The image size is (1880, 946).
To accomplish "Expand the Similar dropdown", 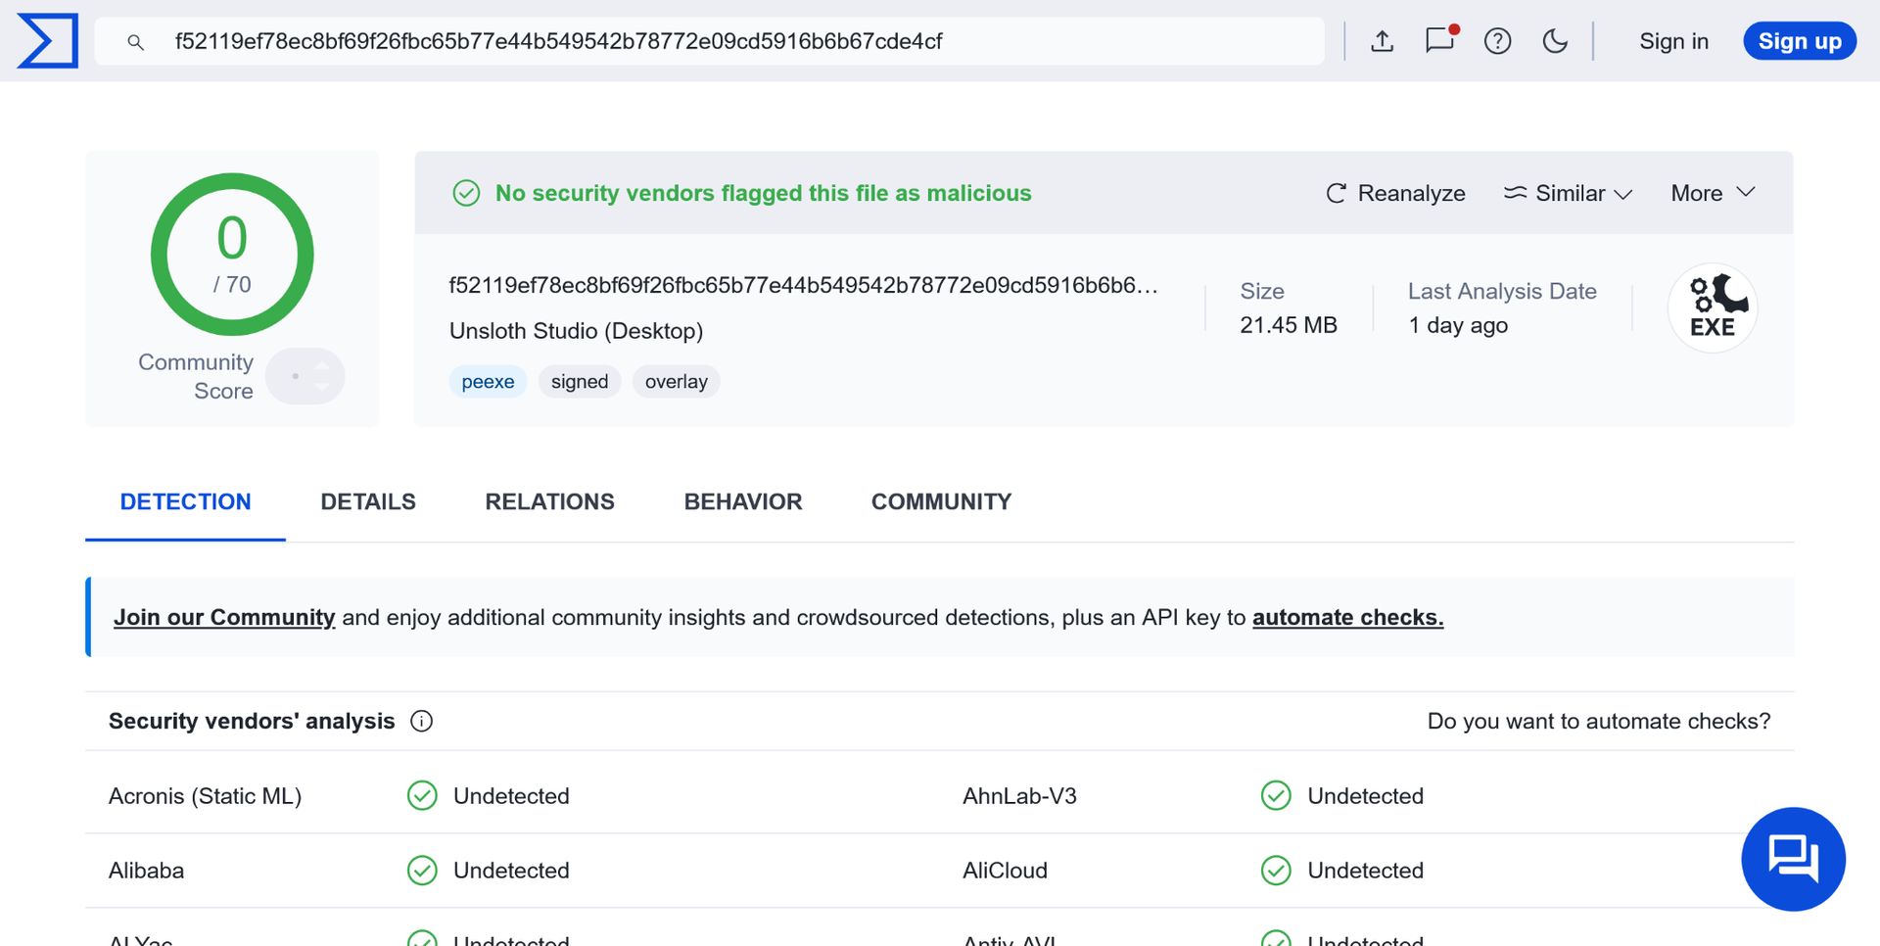I will click(1568, 193).
